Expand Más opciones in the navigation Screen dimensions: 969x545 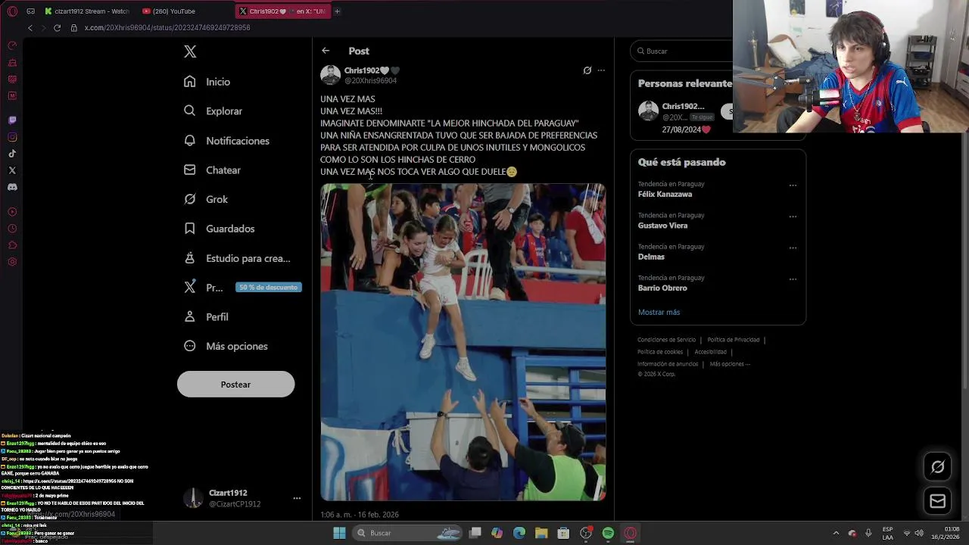(x=226, y=346)
